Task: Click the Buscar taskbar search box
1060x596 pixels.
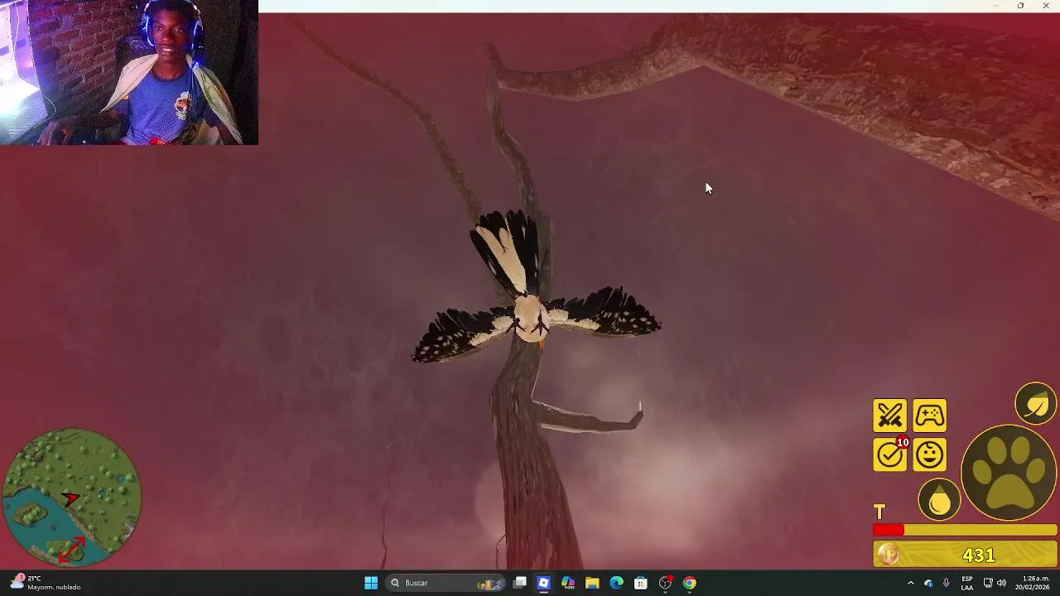Action: [447, 583]
